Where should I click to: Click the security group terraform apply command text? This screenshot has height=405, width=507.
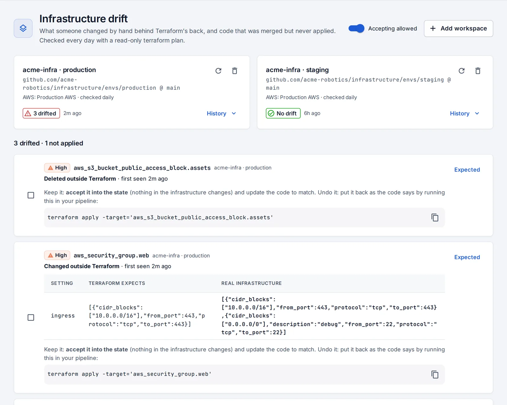tap(129, 374)
